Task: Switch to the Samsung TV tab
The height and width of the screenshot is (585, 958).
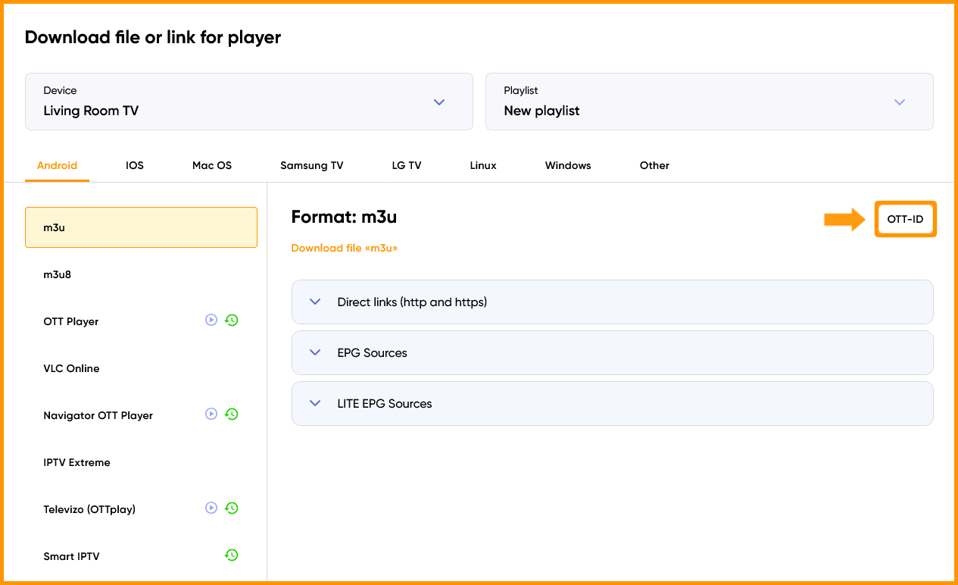Action: click(311, 165)
